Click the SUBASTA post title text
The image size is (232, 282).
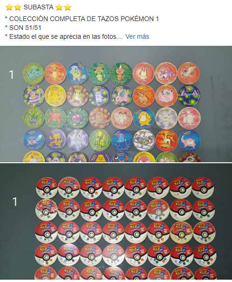[38, 7]
